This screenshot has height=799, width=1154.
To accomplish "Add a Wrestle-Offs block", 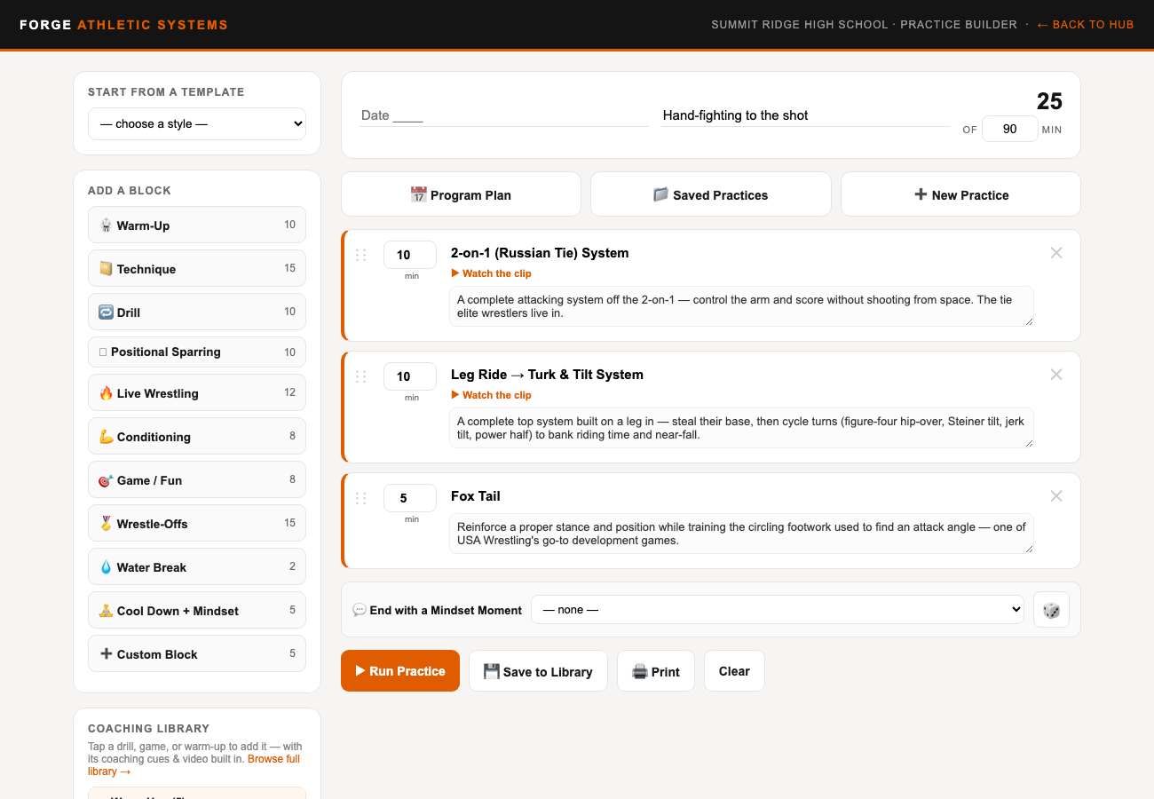I will pyautogui.click(x=197, y=523).
